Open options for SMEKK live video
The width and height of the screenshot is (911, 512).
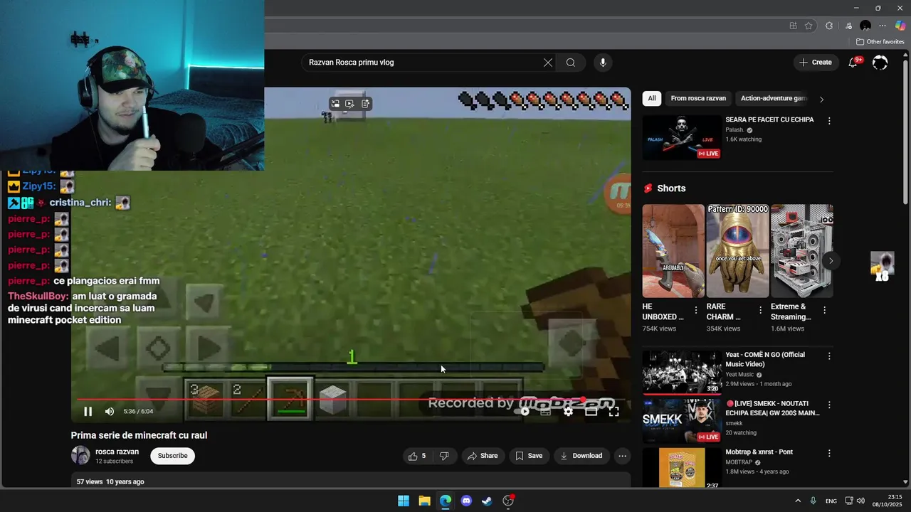point(829,405)
